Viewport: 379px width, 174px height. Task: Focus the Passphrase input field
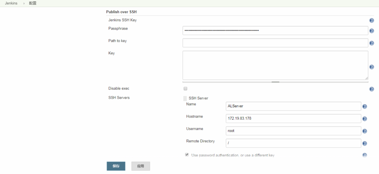(275, 31)
